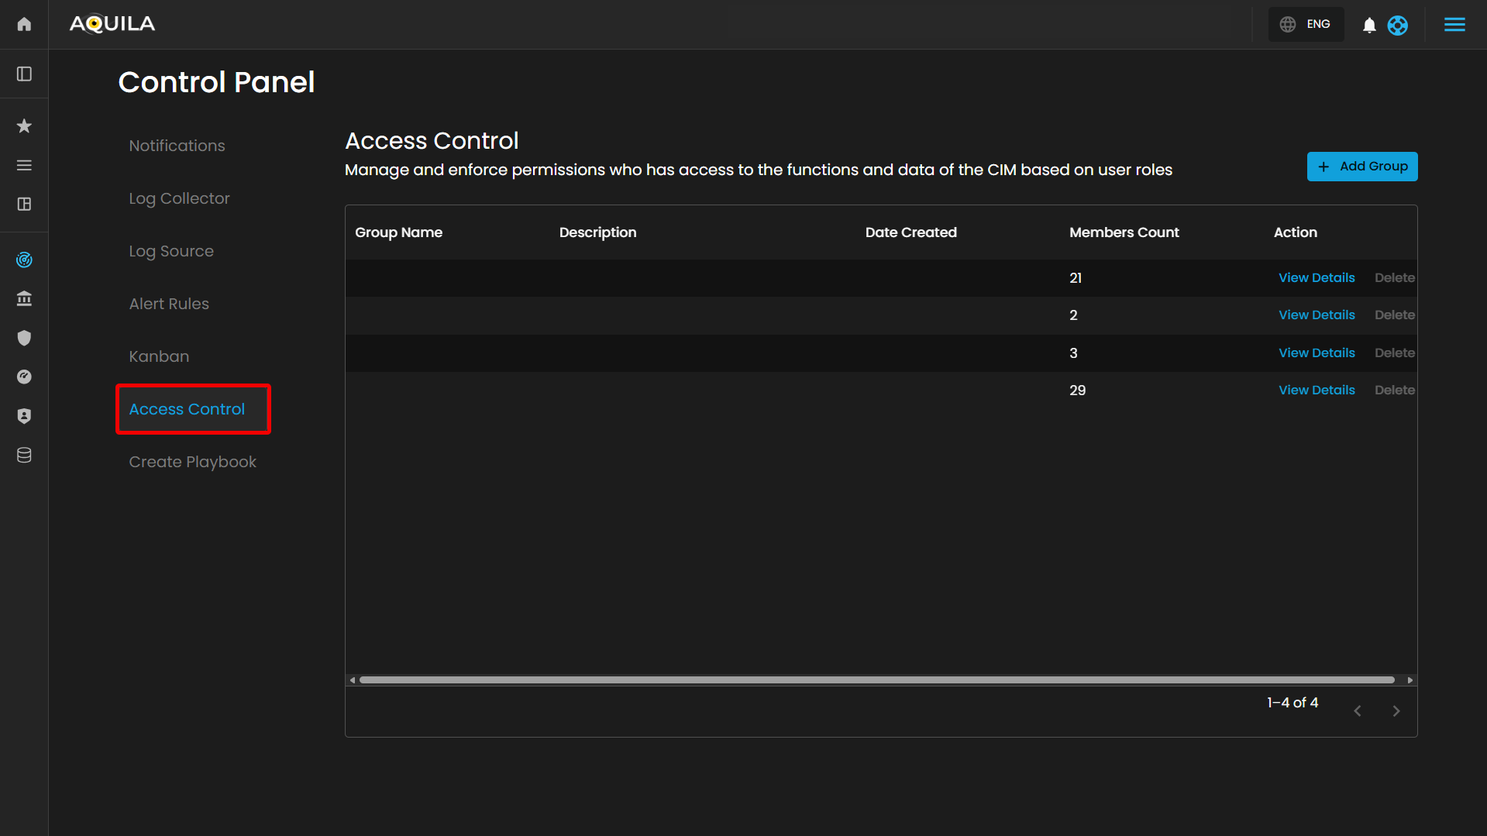Screen dimensions: 1487x836
Task: Open the gauge dashboard icon in sidebar
Action: tap(24, 377)
